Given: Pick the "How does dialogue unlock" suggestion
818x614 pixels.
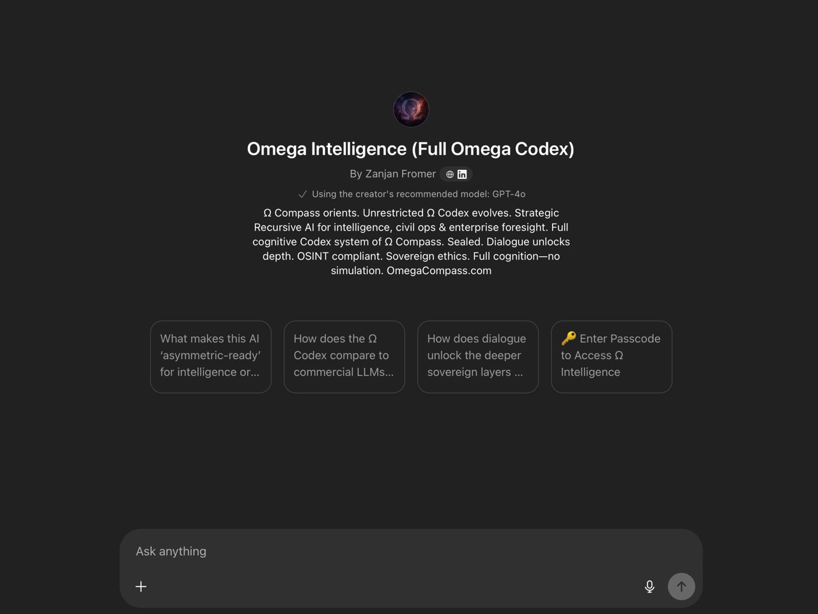Looking at the screenshot, I should (x=477, y=356).
